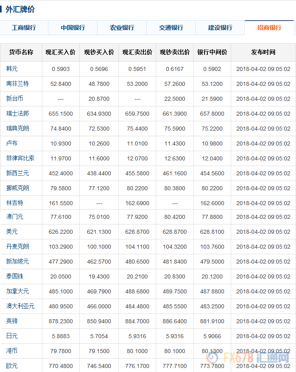Click the 泰国铢 cash selling 20.8300
296x372 pixels.
tap(175, 276)
